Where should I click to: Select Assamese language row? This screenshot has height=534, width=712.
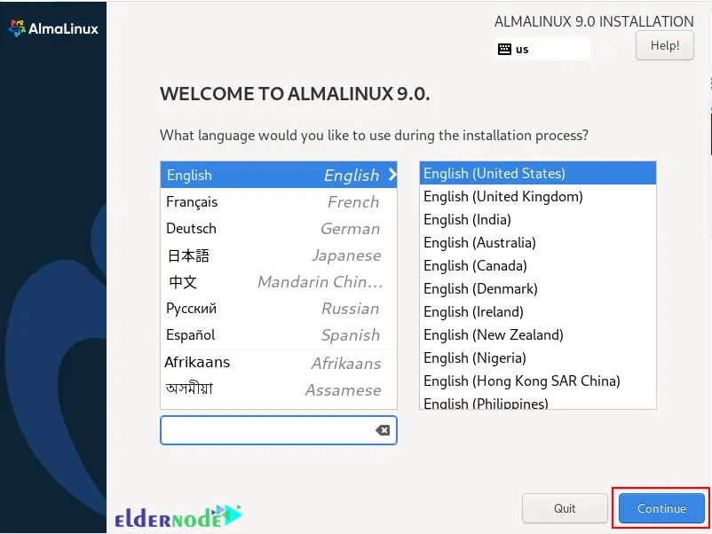pos(279,389)
